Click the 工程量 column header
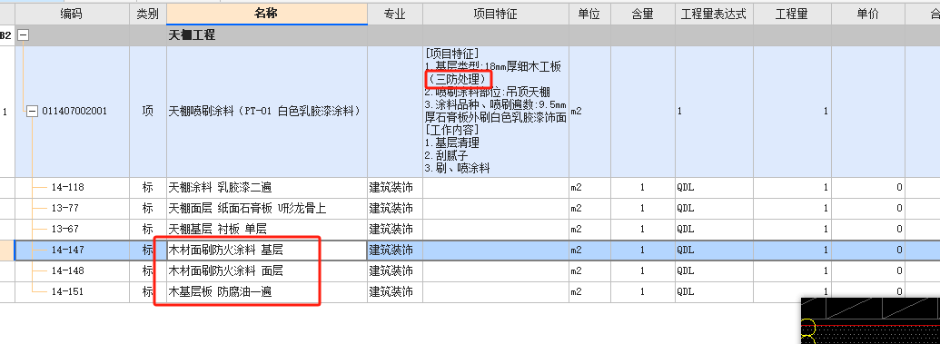Screen dimensions: 940x344 (x=792, y=15)
